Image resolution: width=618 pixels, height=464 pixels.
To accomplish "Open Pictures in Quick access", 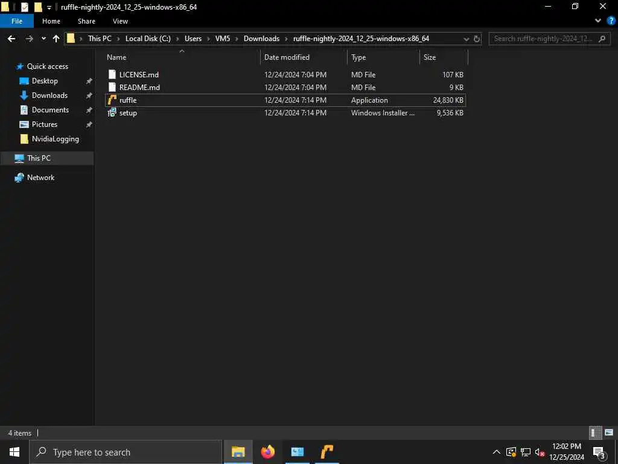I will click(44, 124).
